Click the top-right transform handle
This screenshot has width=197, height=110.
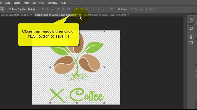coord(104,31)
